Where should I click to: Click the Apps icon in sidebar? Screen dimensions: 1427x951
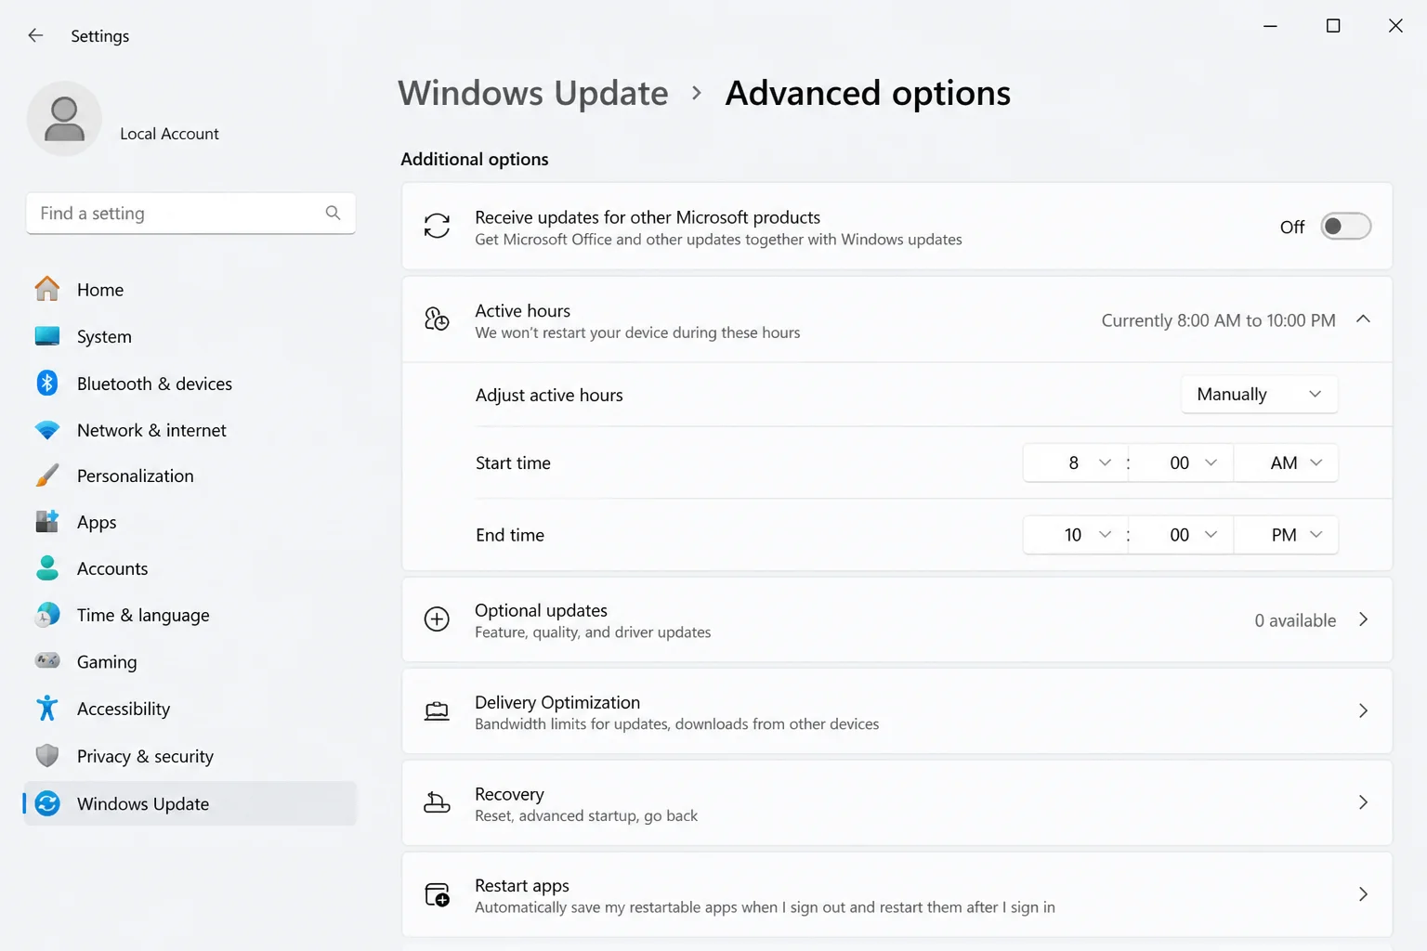[x=47, y=521]
